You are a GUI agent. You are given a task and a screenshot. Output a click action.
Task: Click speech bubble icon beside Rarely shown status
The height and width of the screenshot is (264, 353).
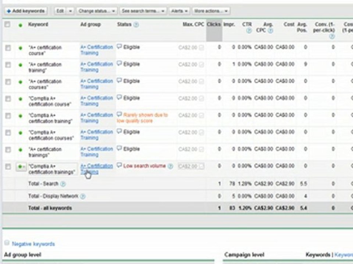119,114
